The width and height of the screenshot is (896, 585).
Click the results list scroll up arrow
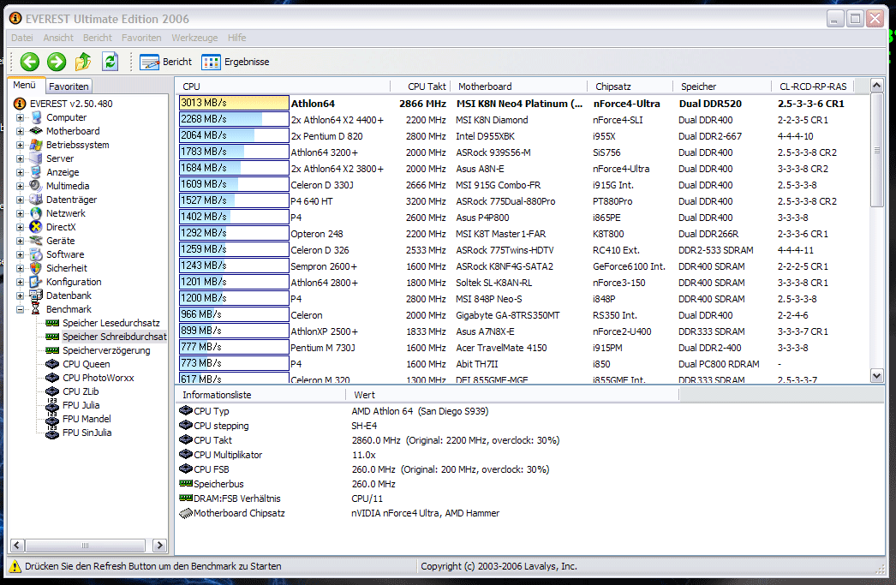point(876,86)
